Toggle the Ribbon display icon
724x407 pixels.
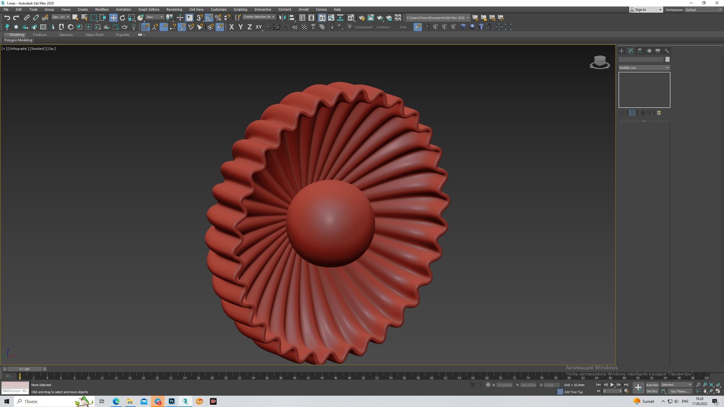(x=322, y=18)
